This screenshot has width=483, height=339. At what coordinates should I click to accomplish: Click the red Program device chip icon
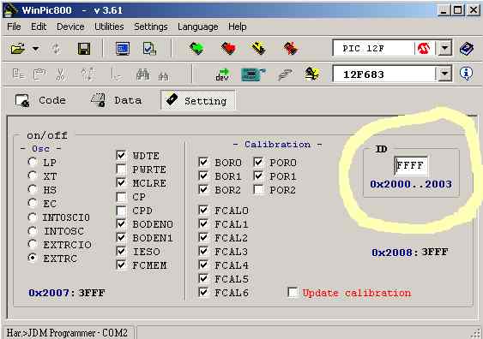[228, 49]
